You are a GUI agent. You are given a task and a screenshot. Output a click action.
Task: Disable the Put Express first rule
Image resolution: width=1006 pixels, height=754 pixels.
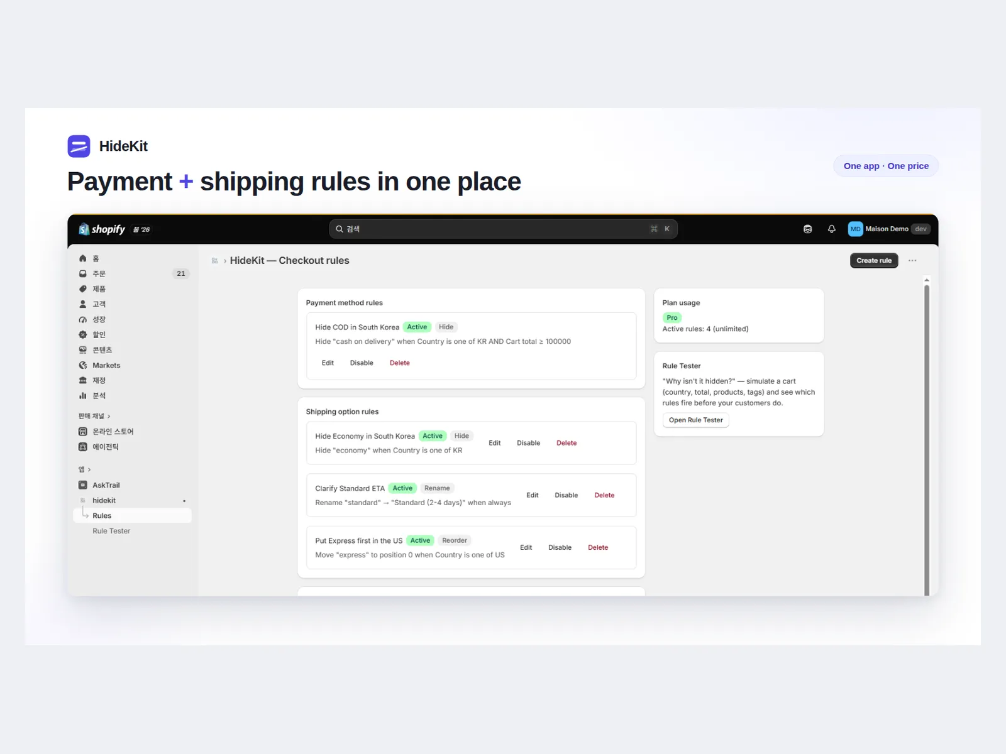pyautogui.click(x=560, y=547)
